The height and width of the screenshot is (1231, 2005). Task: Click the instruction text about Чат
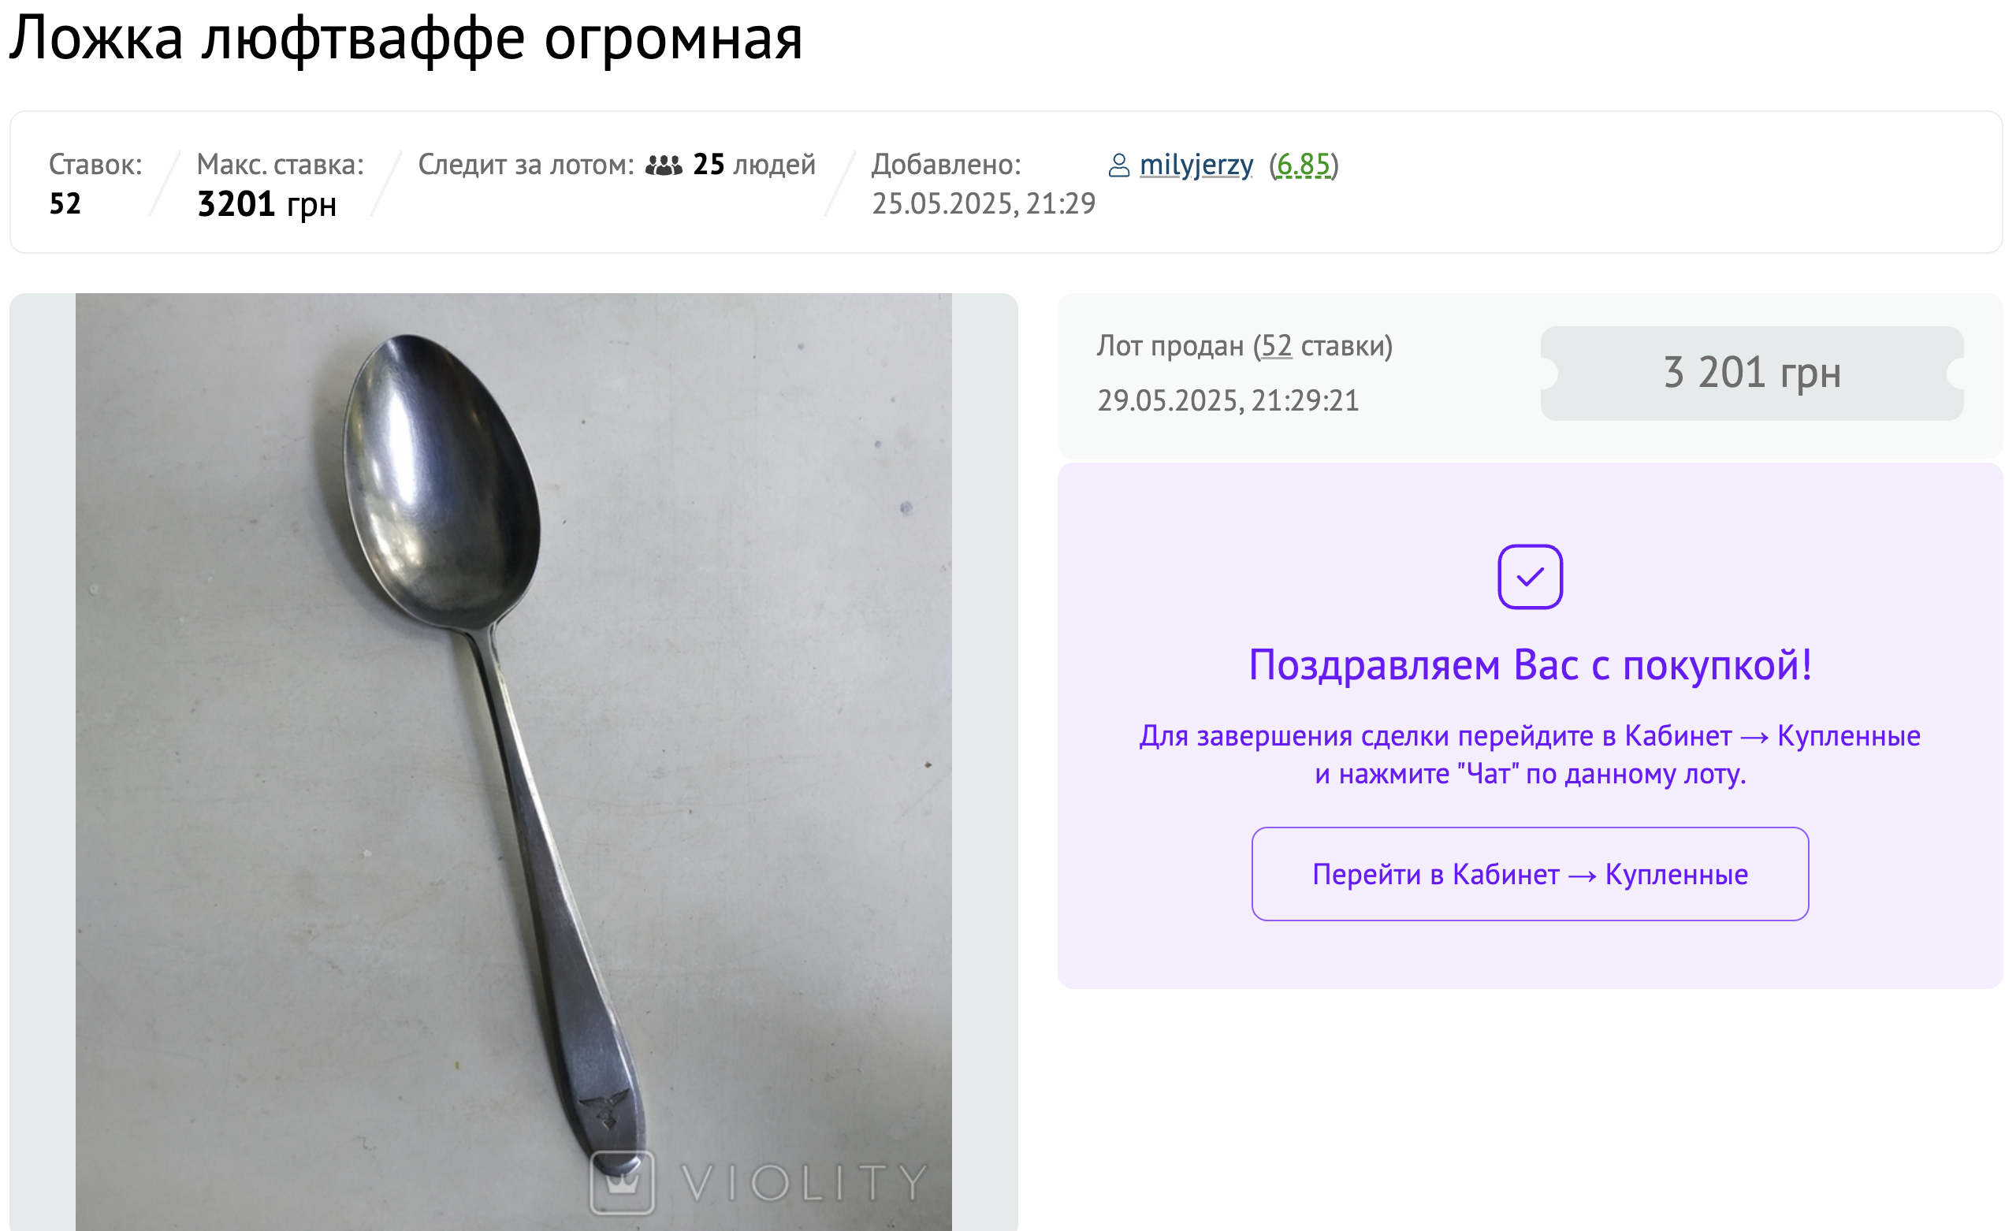pyautogui.click(x=1530, y=754)
